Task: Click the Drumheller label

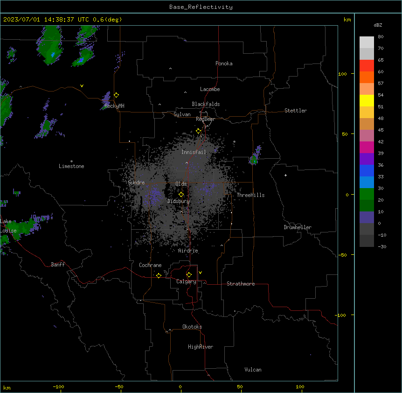Action: pyautogui.click(x=298, y=227)
